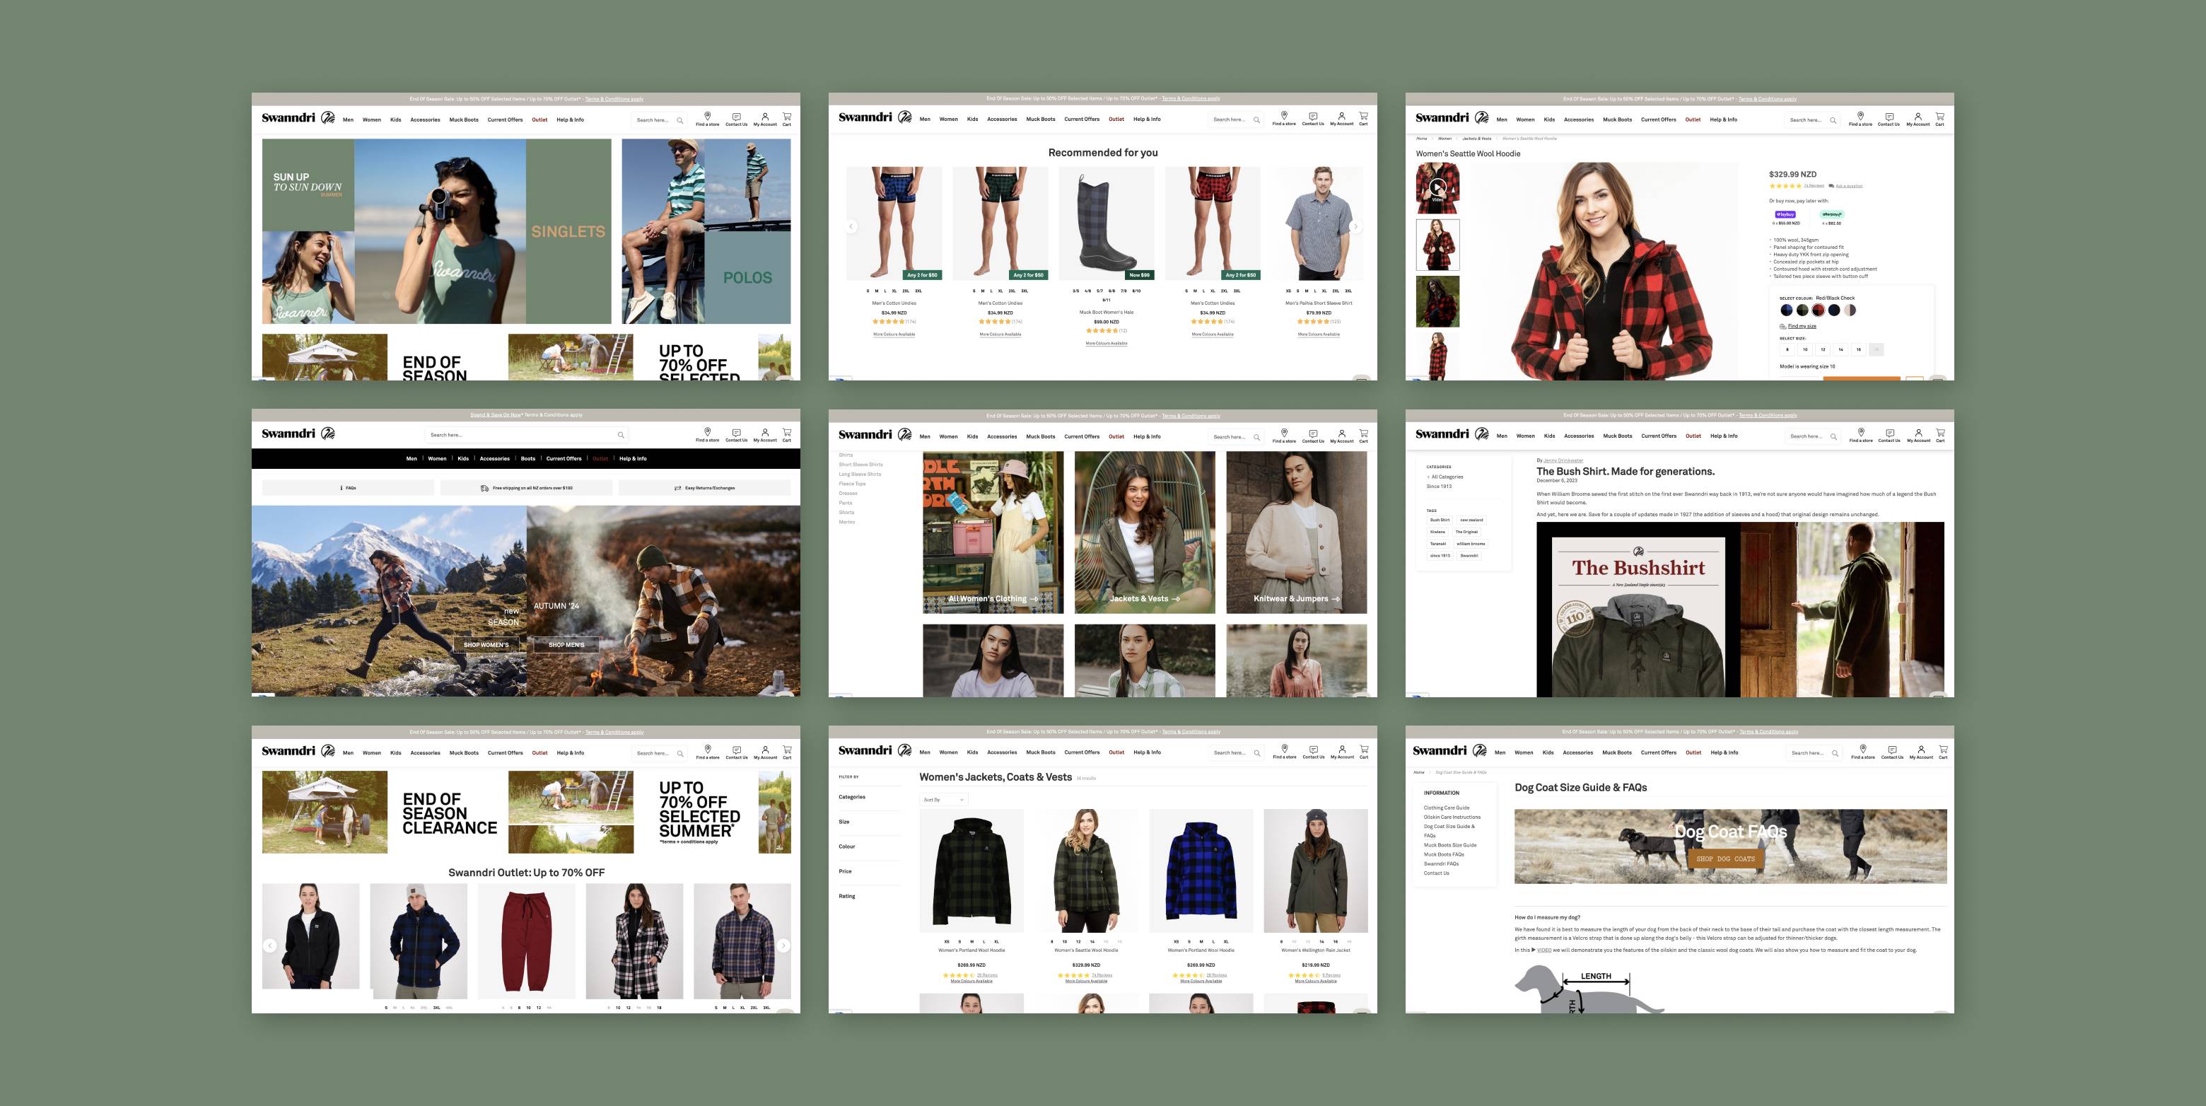
Task: Click the SHOP WOMEN'S button
Action: point(486,645)
